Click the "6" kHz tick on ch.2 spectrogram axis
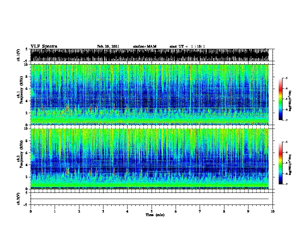This screenshot has width=307, height=237. [27, 153]
